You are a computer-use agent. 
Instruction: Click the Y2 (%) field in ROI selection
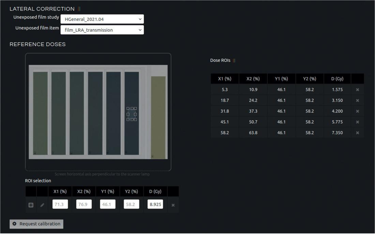(x=131, y=204)
